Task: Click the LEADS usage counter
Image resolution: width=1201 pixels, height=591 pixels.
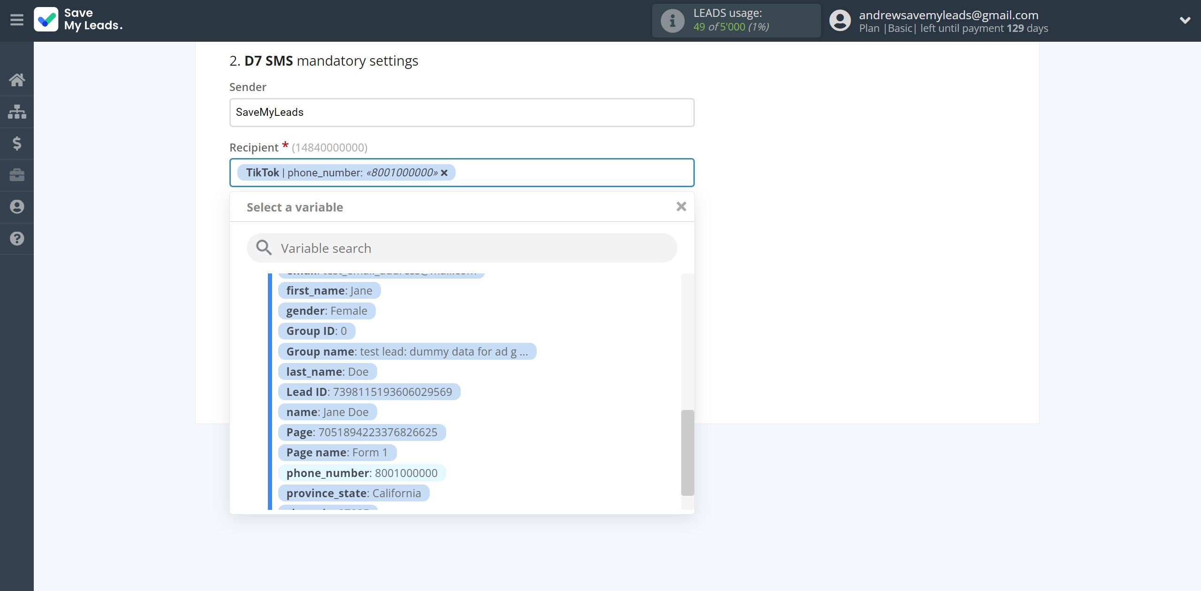Action: 731,27
